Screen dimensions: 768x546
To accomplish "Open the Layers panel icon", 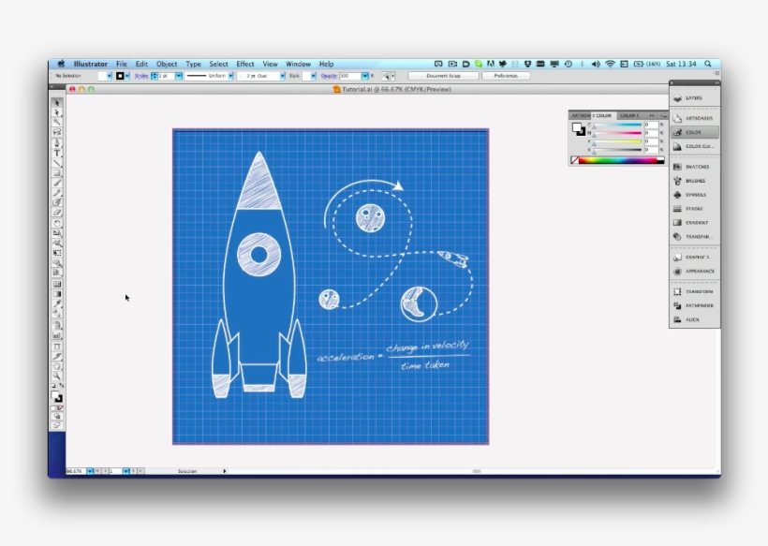I will pyautogui.click(x=694, y=97).
